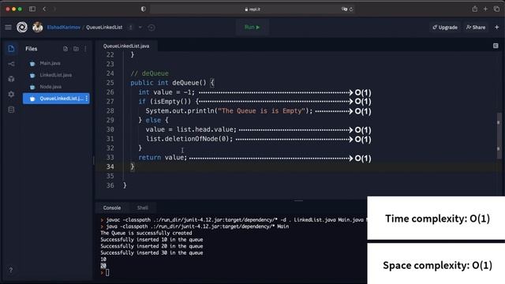The height and width of the screenshot is (284, 505).
Task: Click line 33 return value code
Action: tap(163, 158)
